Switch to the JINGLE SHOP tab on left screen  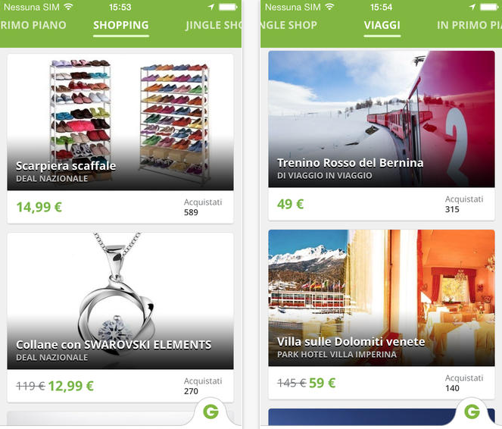214,25
